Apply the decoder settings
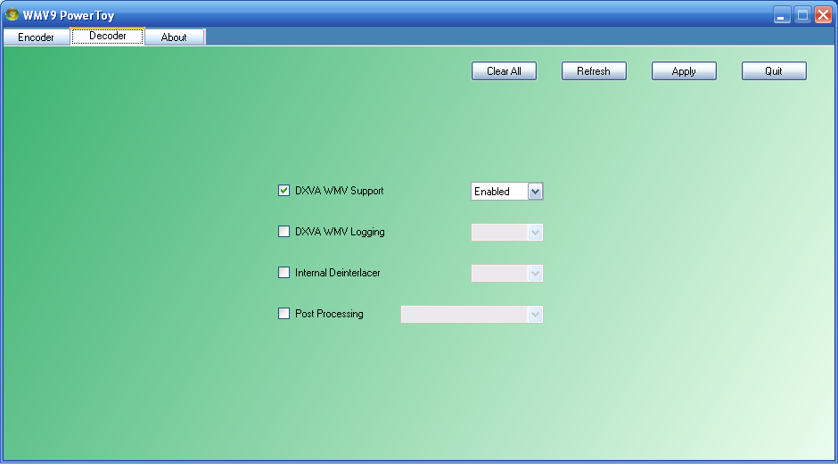This screenshot has width=838, height=468. pyautogui.click(x=684, y=71)
